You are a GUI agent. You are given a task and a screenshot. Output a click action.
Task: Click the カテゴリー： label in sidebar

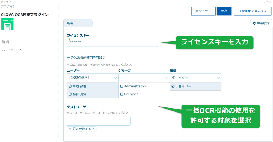(8, 2)
